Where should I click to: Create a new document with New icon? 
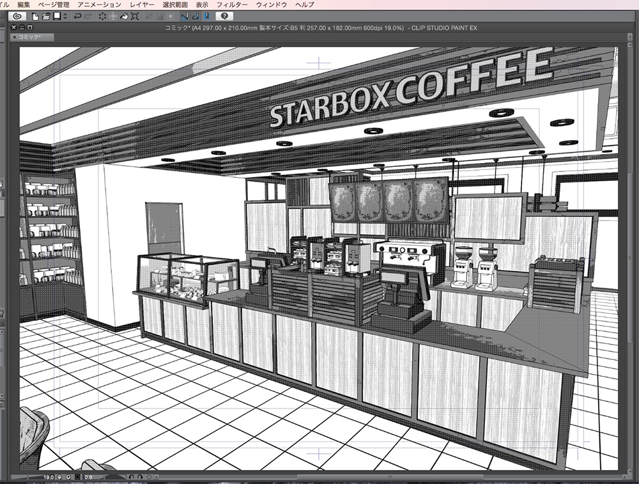36,15
